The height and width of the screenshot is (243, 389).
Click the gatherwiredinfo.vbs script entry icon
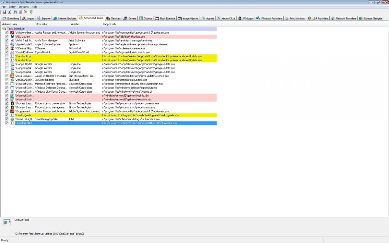pyautogui.click(x=12, y=96)
